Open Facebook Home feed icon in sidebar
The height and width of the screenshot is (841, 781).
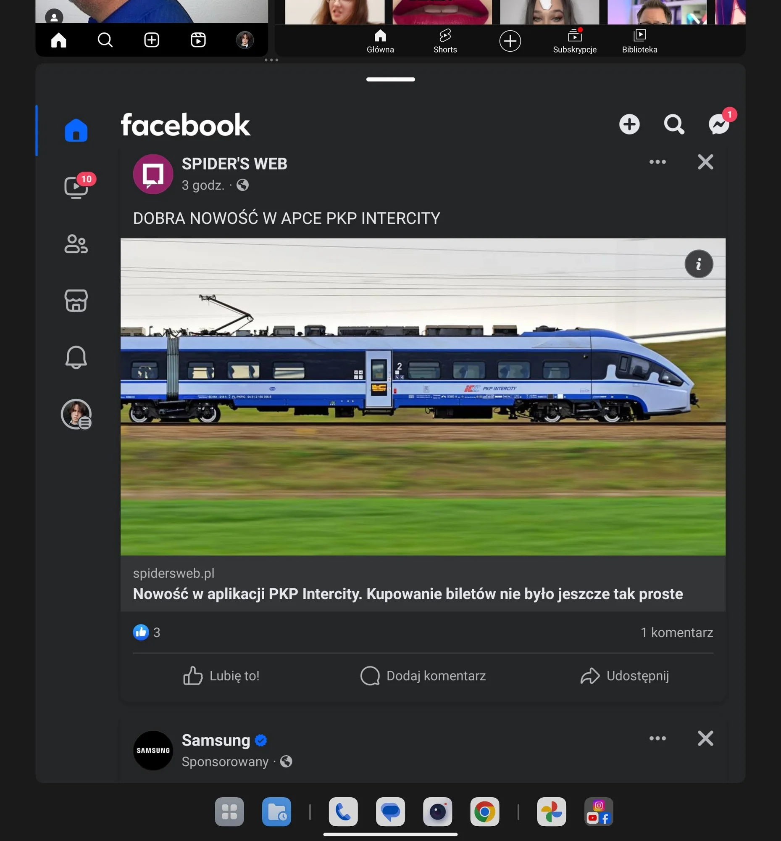(x=76, y=130)
